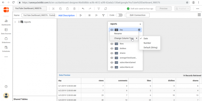The image size is (202, 101).
Task: Open Data Sources in the sidebar
Action: 6,31
